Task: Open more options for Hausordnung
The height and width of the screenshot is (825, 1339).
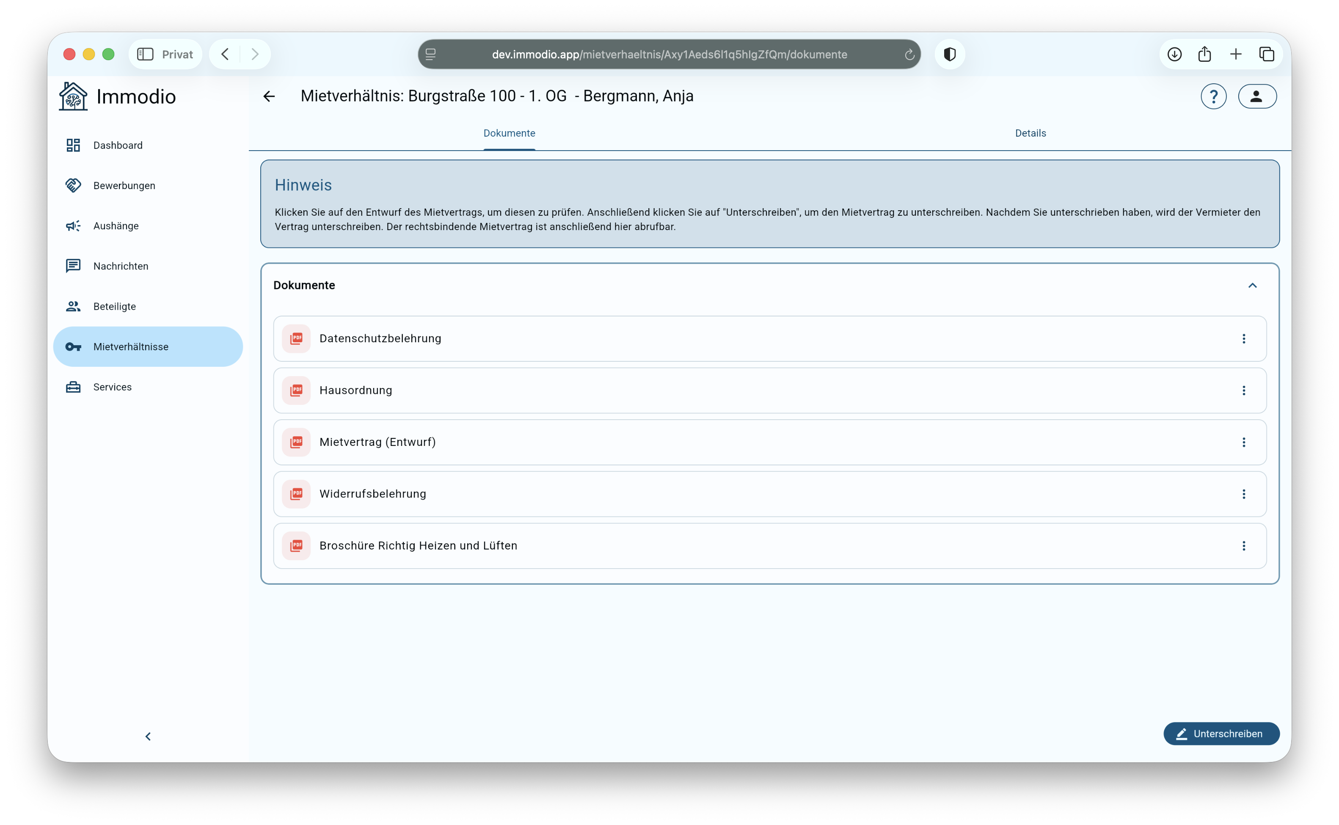Action: [x=1243, y=390]
